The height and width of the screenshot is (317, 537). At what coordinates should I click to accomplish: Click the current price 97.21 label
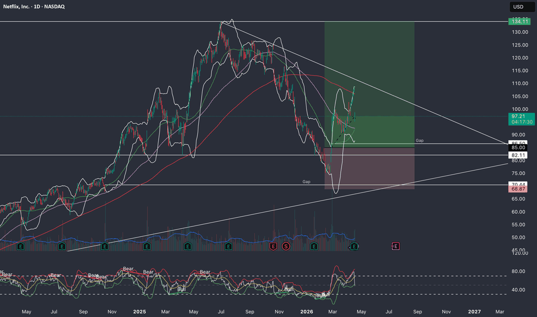517,116
